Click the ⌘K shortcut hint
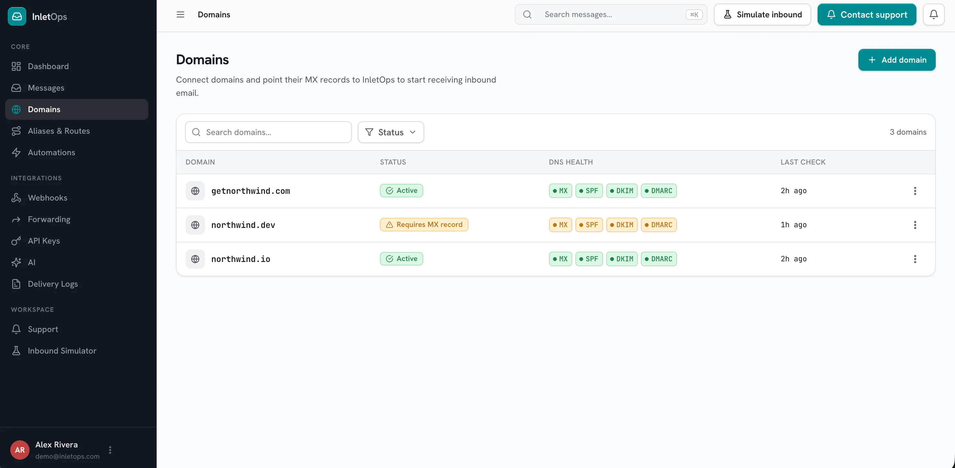955x468 pixels. point(694,14)
